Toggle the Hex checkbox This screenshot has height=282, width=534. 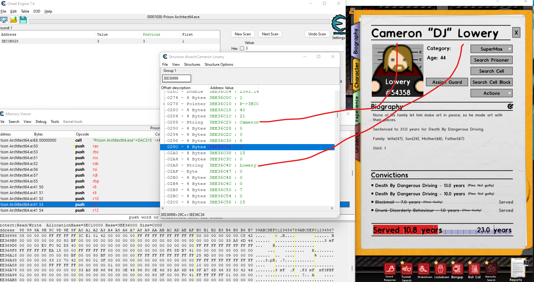point(242,49)
